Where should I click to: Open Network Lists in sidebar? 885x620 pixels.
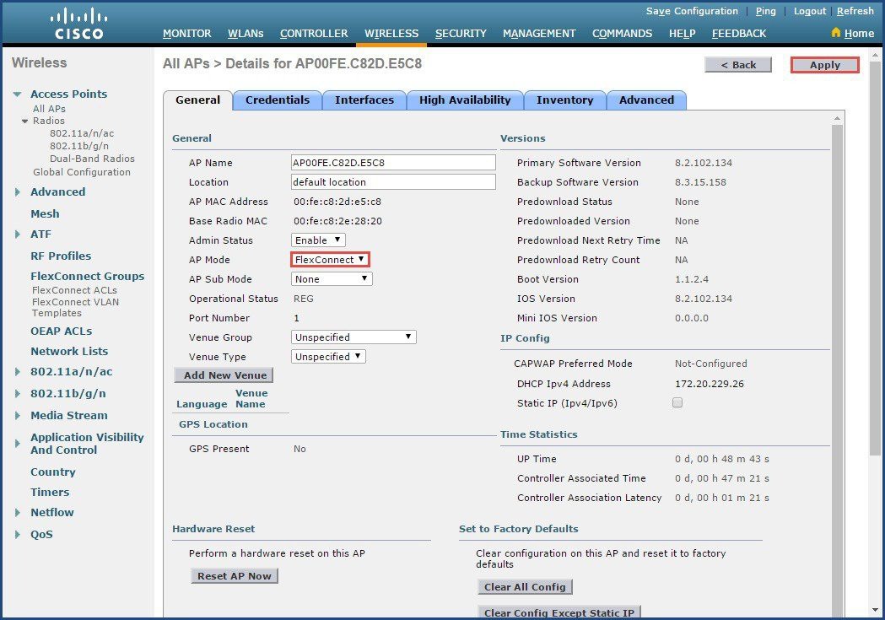click(x=69, y=352)
